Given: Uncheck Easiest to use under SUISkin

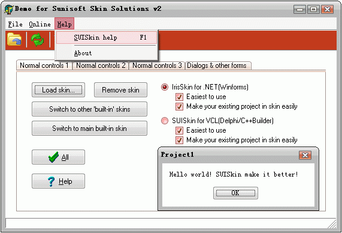Looking at the screenshot, I should [179, 130].
